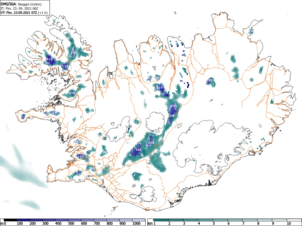This screenshot has width=302, height=226.
Task: Click the 566 visibility value on the map
Action: coord(92,168)
